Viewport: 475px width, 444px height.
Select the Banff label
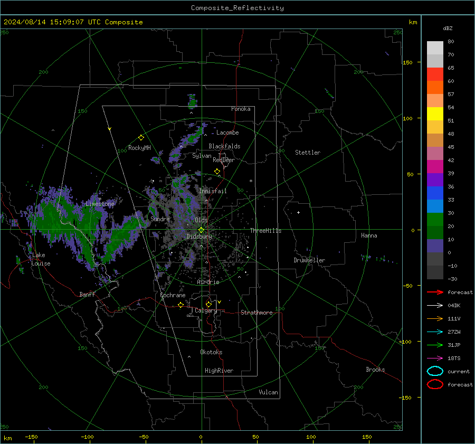(87, 294)
